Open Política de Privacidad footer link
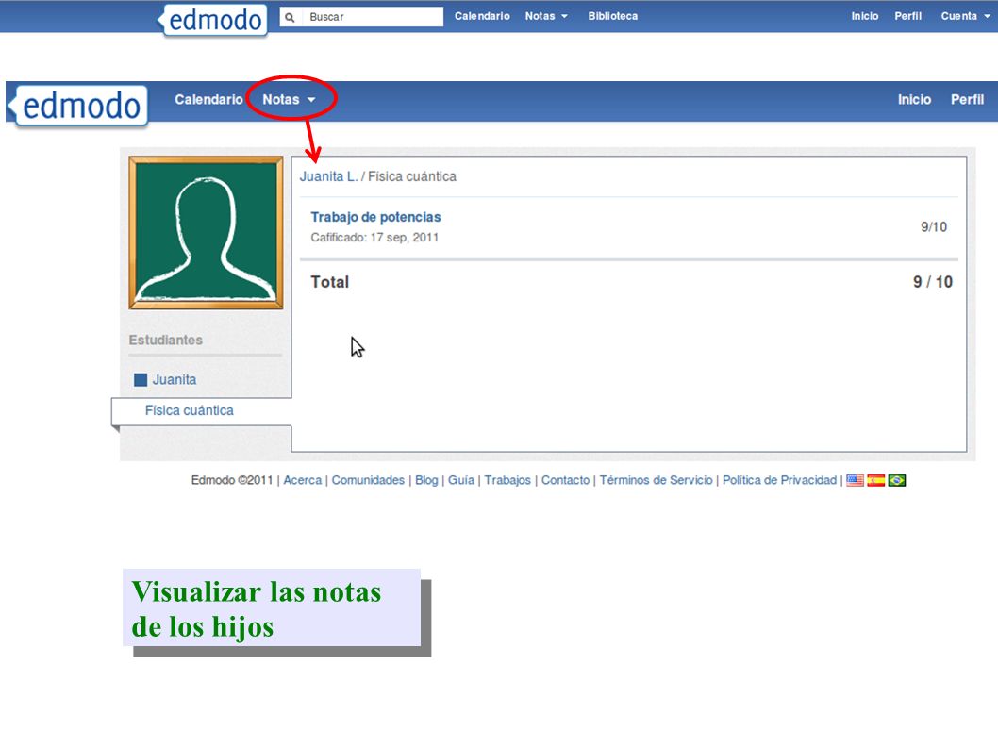 (x=780, y=480)
